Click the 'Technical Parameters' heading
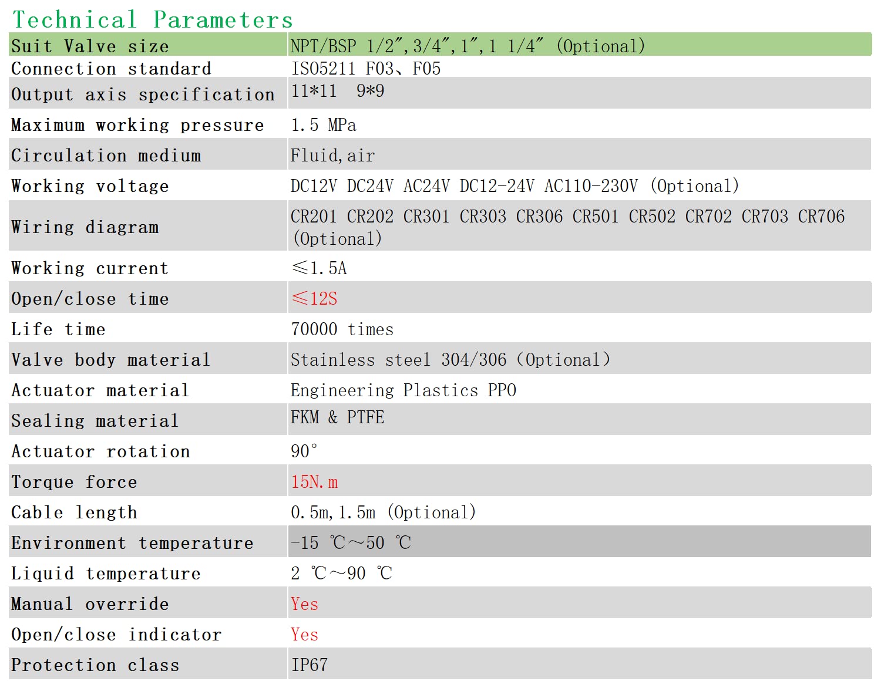The image size is (881, 688). 153,20
